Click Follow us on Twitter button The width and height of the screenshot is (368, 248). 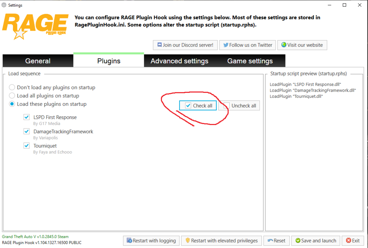247,45
